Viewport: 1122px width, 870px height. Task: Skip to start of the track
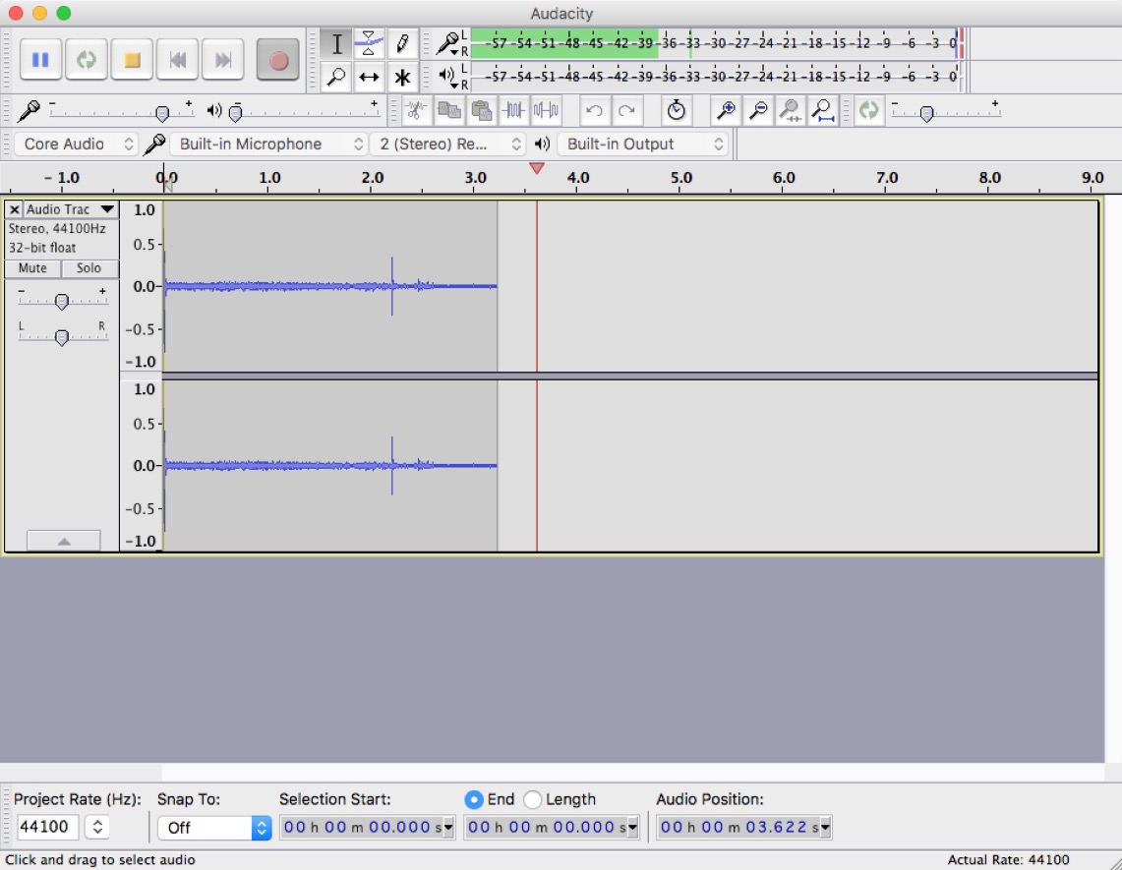(x=177, y=59)
